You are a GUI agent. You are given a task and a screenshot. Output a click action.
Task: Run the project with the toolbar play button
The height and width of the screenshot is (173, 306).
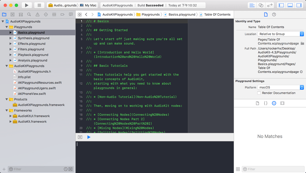tap(26, 5)
